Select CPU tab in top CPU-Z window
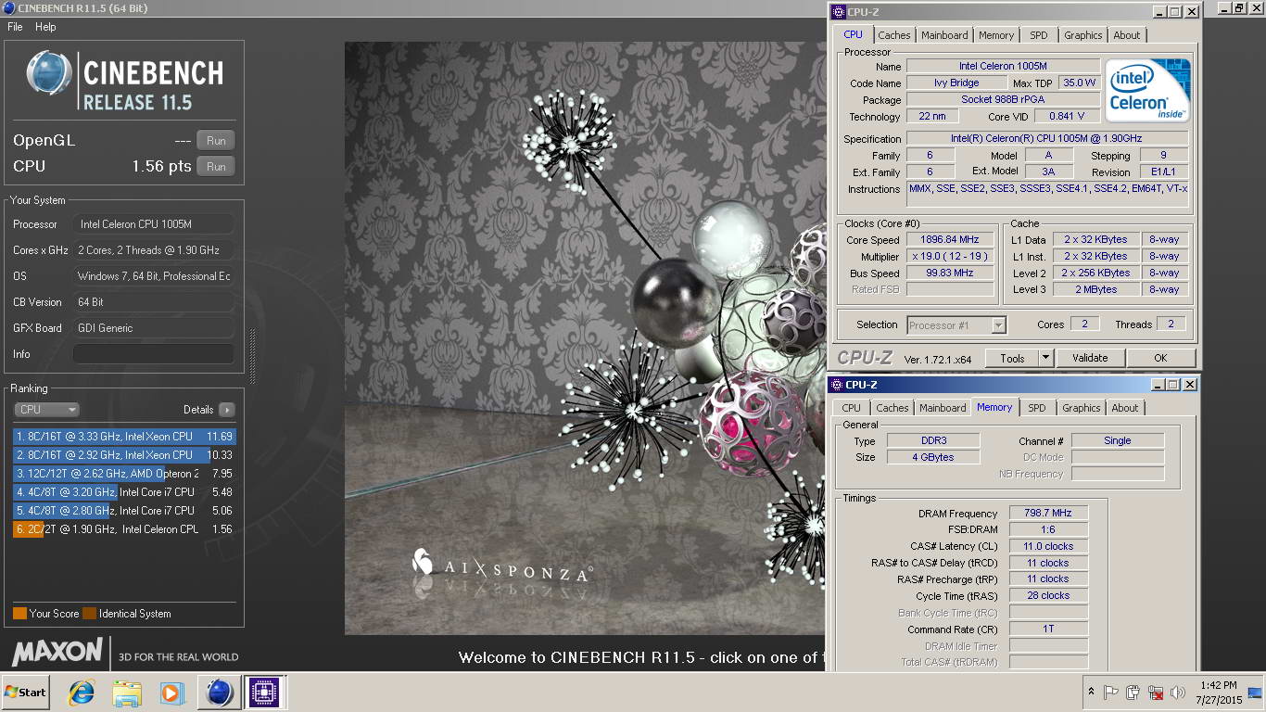This screenshot has width=1266, height=712. coord(853,34)
